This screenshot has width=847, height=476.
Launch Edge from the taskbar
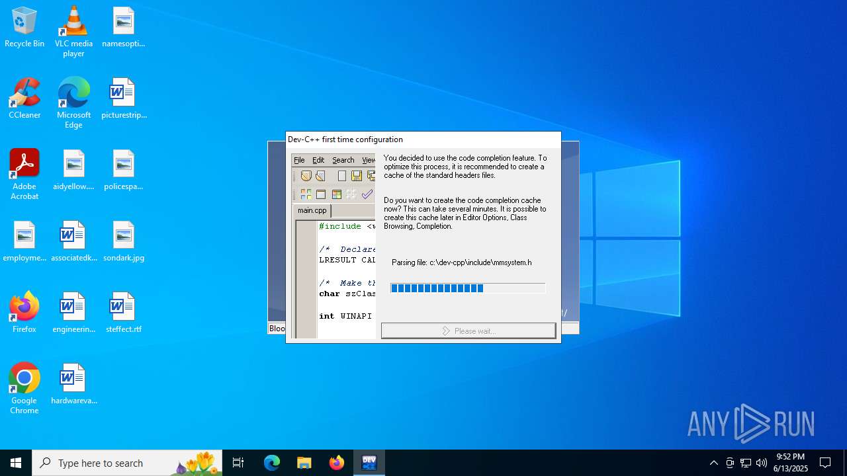[272, 463]
